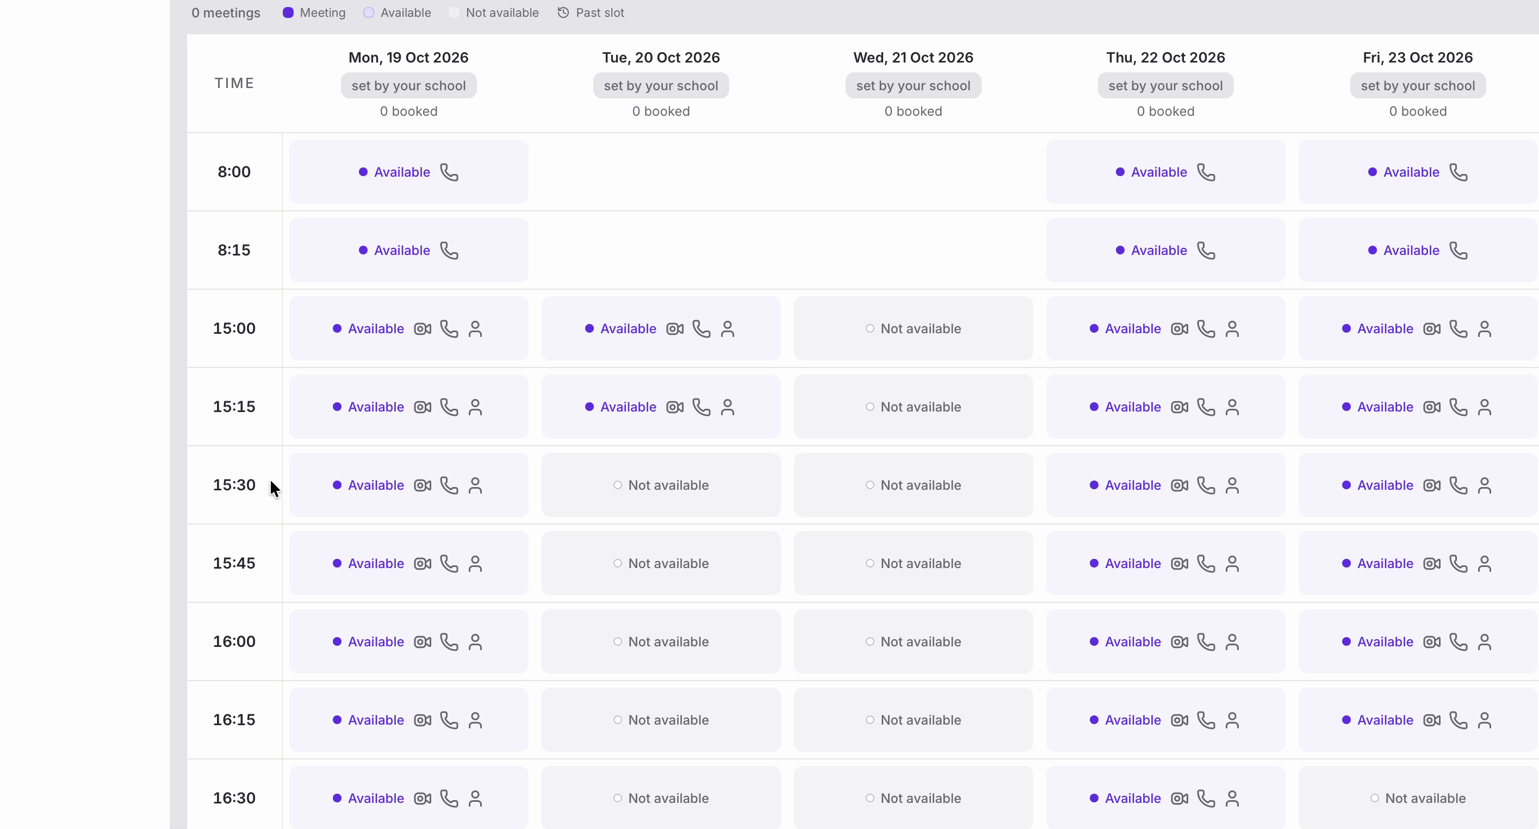Click the 15:30 time row label
Viewport: 1539px width, 829px height.
point(234,485)
